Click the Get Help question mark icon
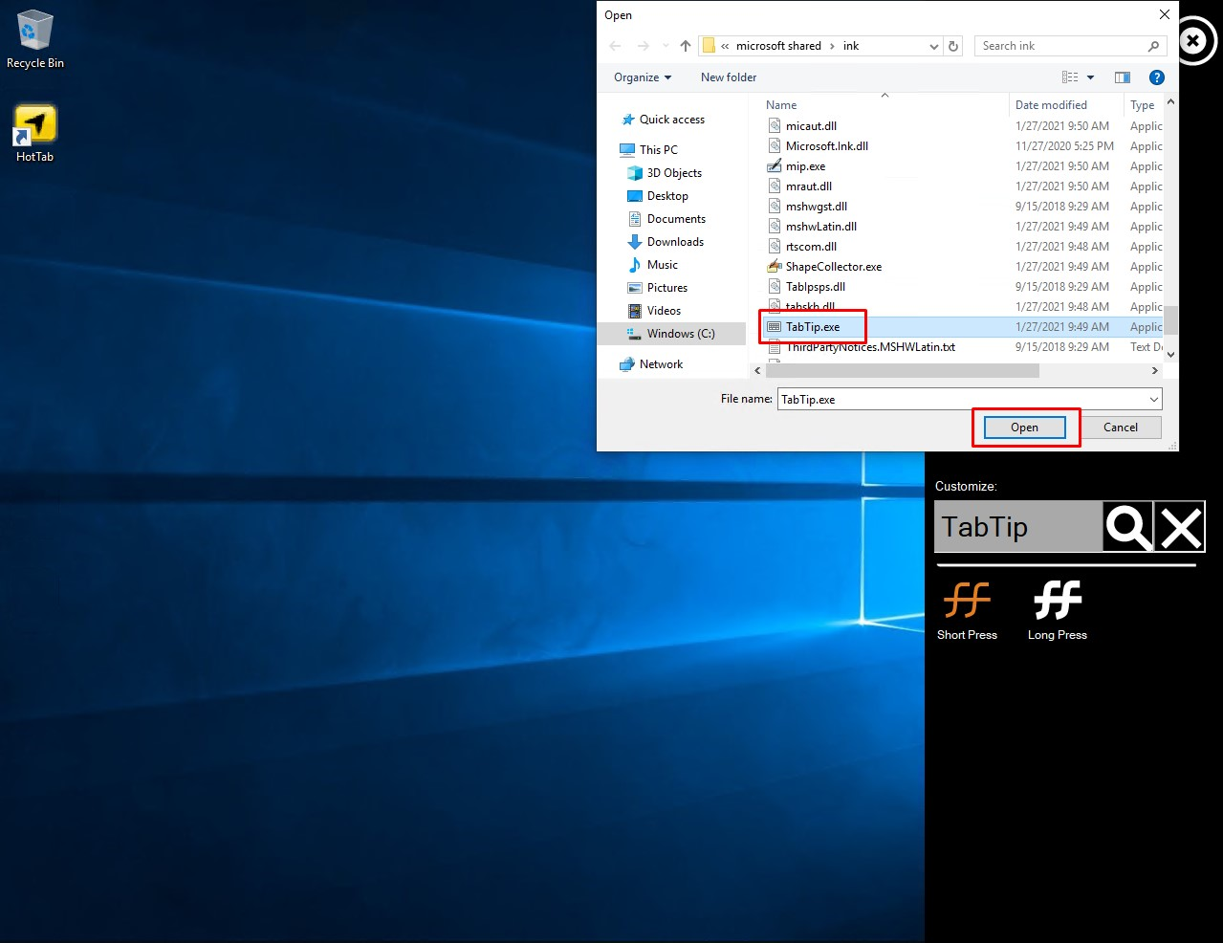 [x=1156, y=77]
